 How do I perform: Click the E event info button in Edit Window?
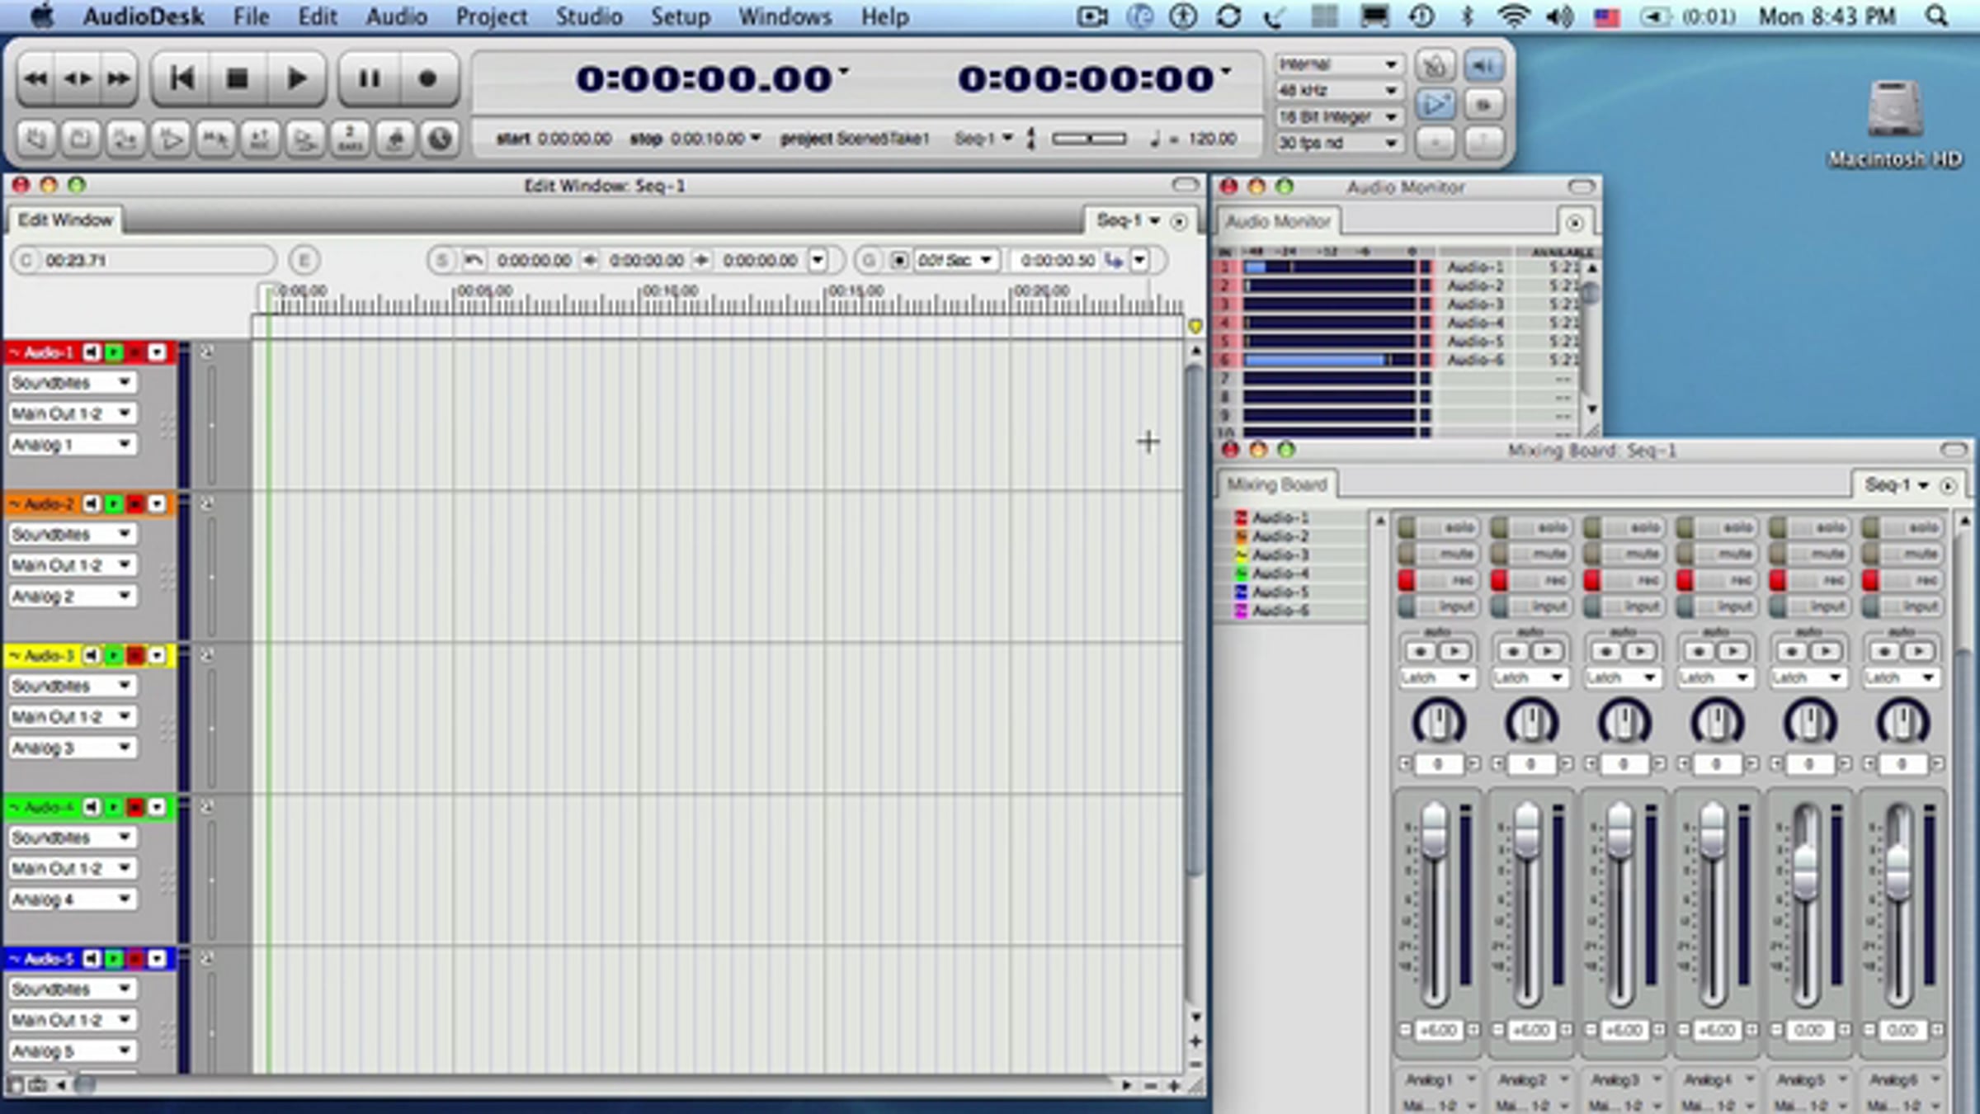[x=304, y=261]
